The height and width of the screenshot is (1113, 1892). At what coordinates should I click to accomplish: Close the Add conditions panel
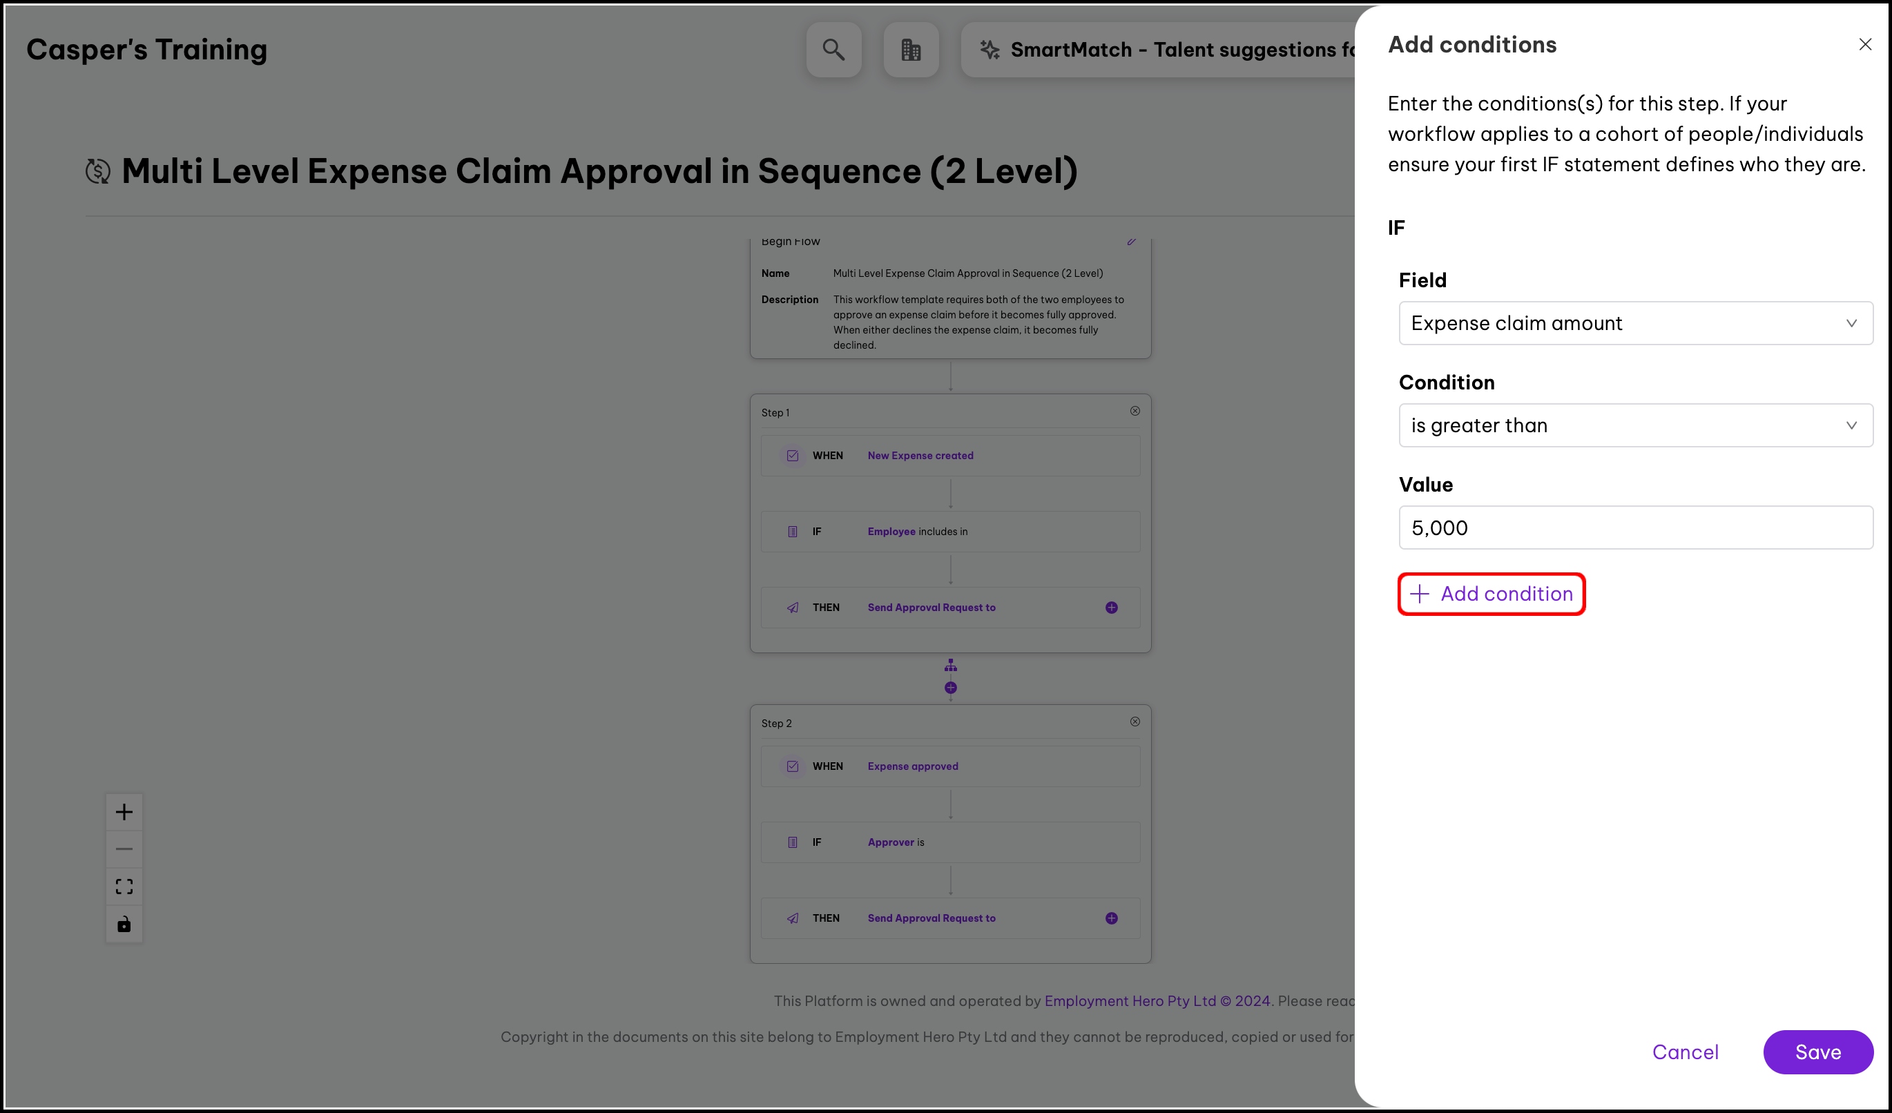pyautogui.click(x=1865, y=45)
